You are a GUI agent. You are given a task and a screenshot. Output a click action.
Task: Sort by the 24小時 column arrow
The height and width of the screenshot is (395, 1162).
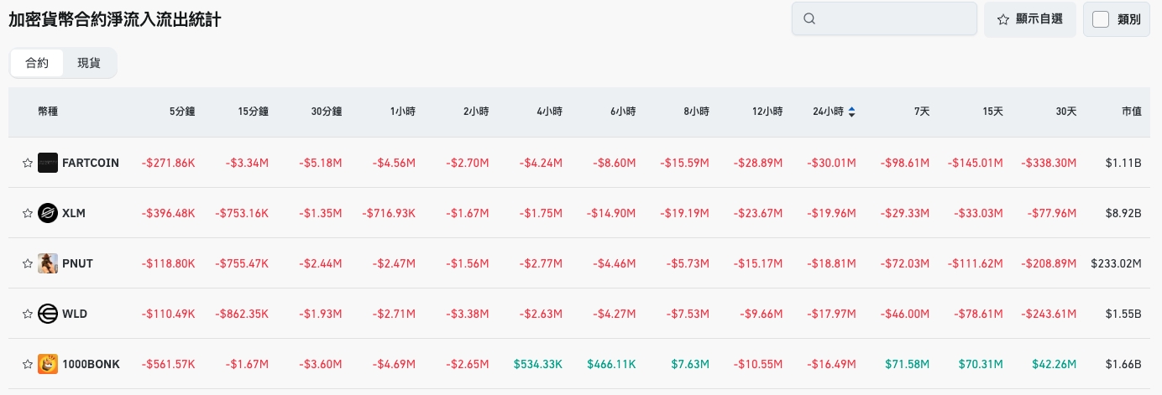point(852,112)
